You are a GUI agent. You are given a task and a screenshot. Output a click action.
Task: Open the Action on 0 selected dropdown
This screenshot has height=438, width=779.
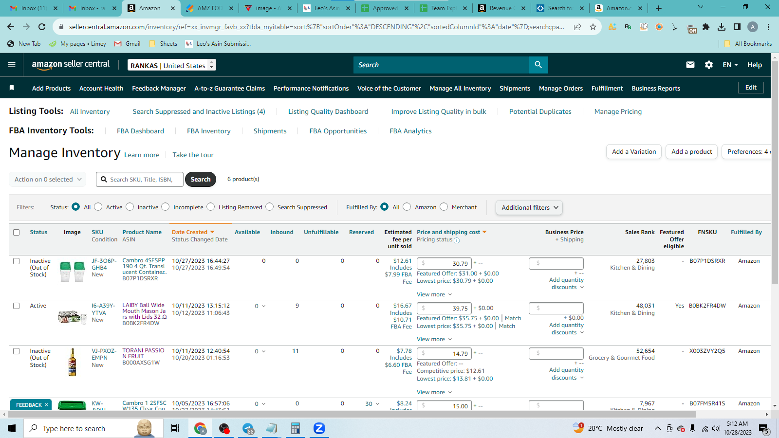[x=48, y=179]
